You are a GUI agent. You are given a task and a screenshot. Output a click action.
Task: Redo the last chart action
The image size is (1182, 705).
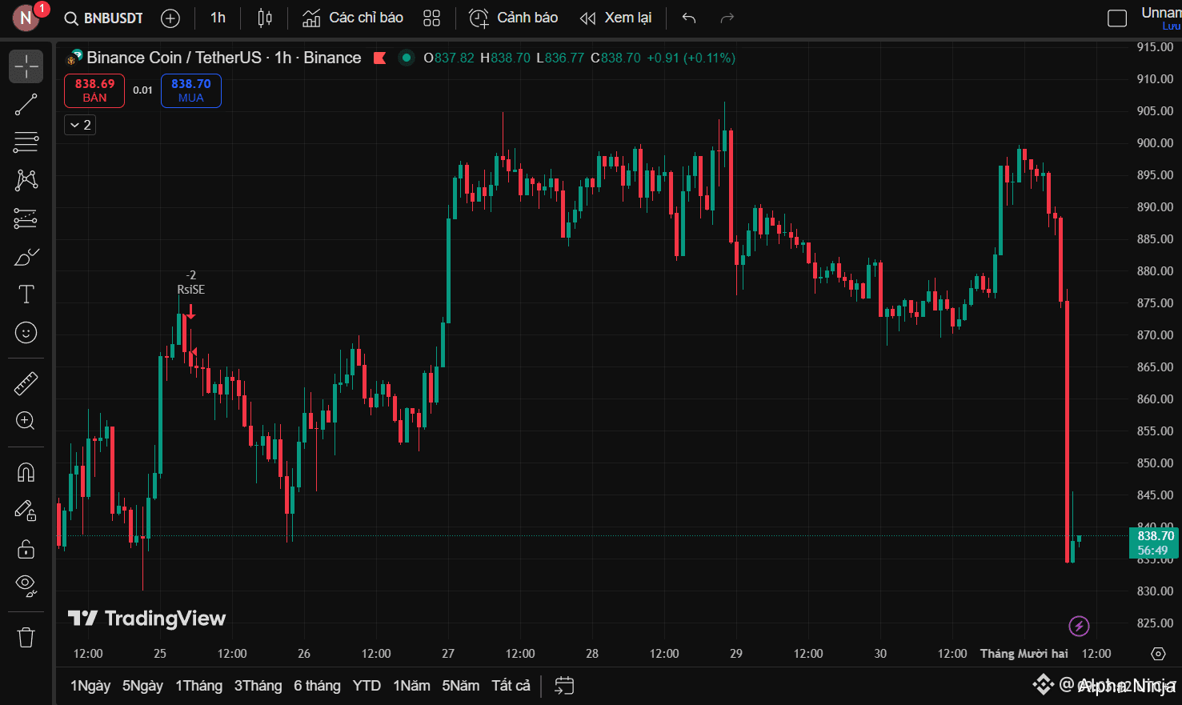coord(727,18)
